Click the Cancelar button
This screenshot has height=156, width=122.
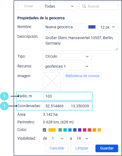[x=57, y=148]
